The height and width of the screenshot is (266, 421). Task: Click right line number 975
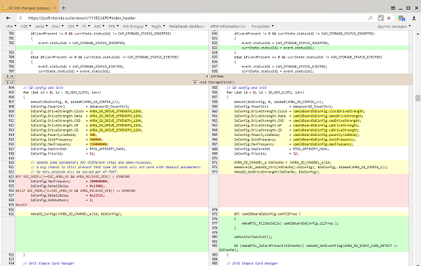coord(215,214)
